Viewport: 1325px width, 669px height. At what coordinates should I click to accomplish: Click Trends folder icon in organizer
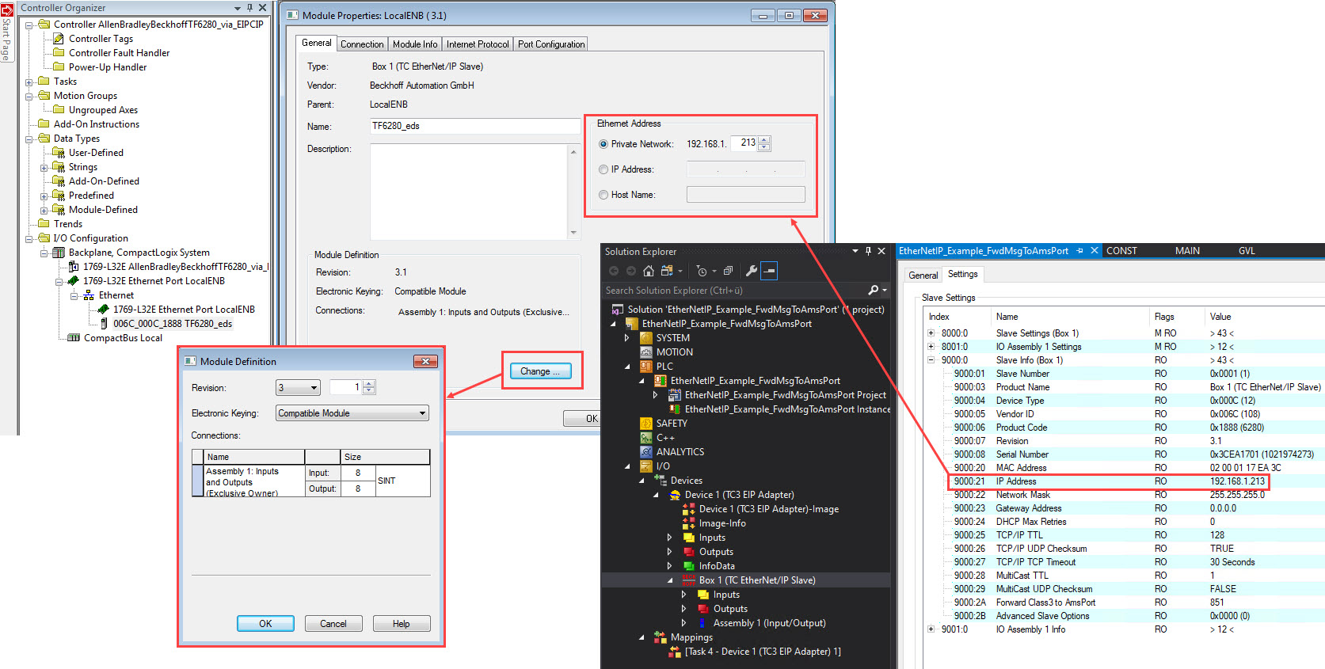44,224
